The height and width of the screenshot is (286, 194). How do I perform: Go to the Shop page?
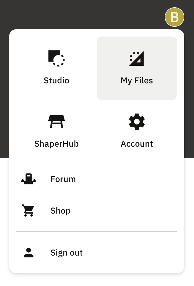pyautogui.click(x=61, y=211)
